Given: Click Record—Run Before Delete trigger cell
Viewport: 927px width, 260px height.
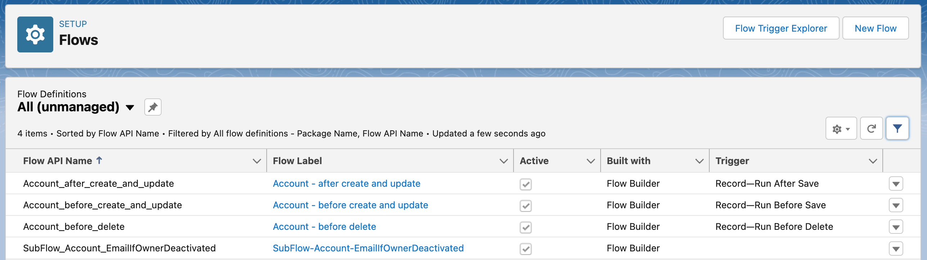Looking at the screenshot, I should [x=774, y=227].
